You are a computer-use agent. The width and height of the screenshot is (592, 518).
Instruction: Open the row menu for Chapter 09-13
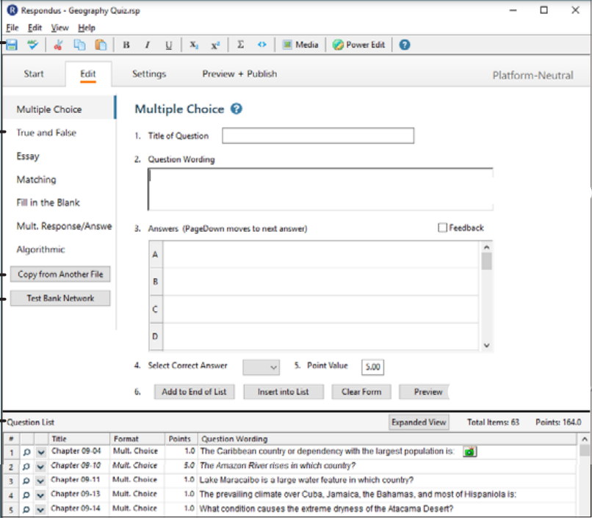point(40,495)
